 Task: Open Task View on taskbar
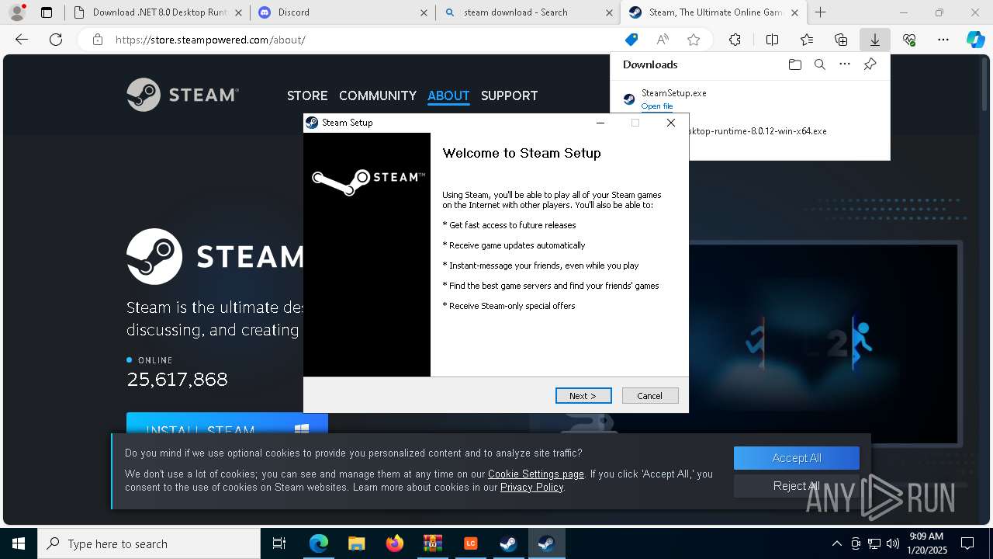(x=279, y=543)
